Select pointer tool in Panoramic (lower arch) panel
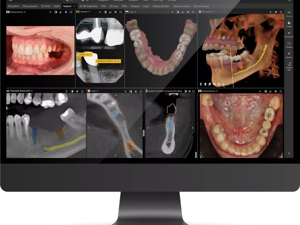300x225 pixels. (67, 91)
